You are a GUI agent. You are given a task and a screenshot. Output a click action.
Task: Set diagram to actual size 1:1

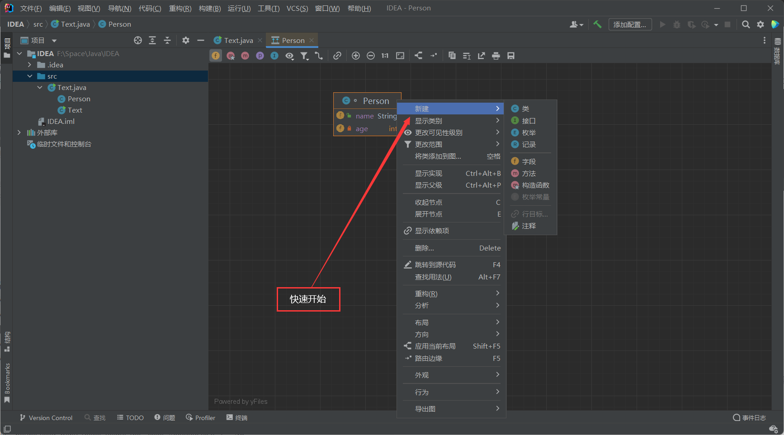(385, 56)
